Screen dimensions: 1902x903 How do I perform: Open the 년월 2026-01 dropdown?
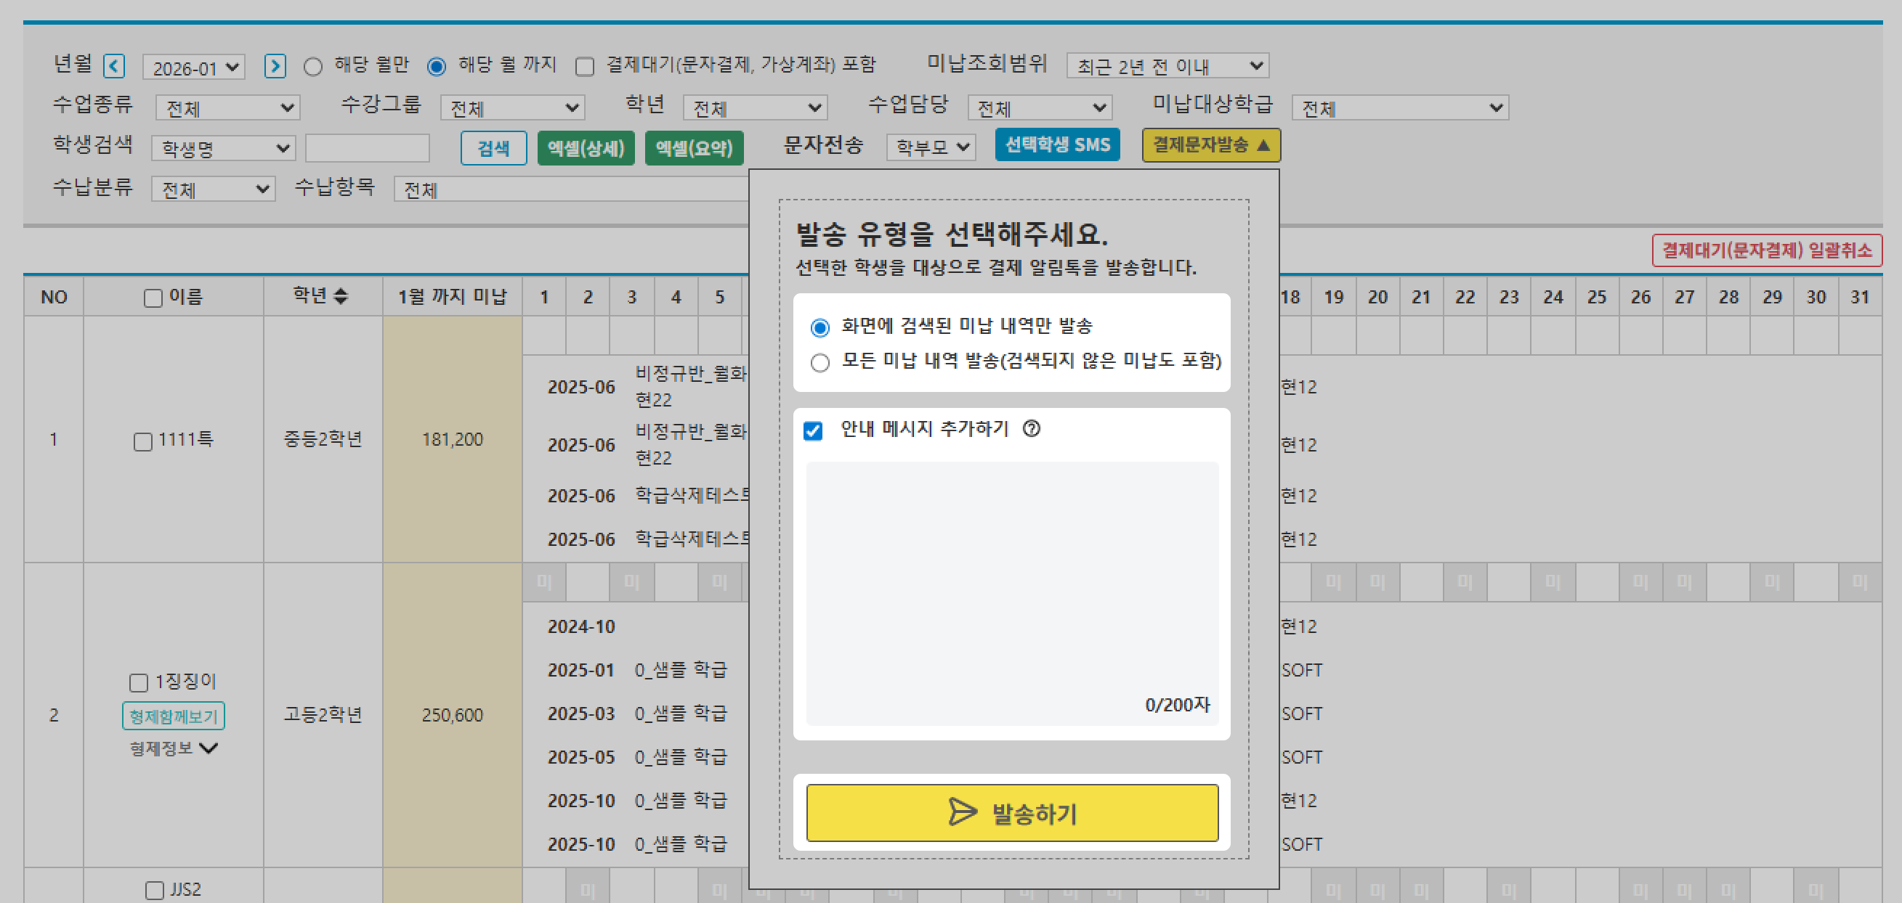click(193, 67)
